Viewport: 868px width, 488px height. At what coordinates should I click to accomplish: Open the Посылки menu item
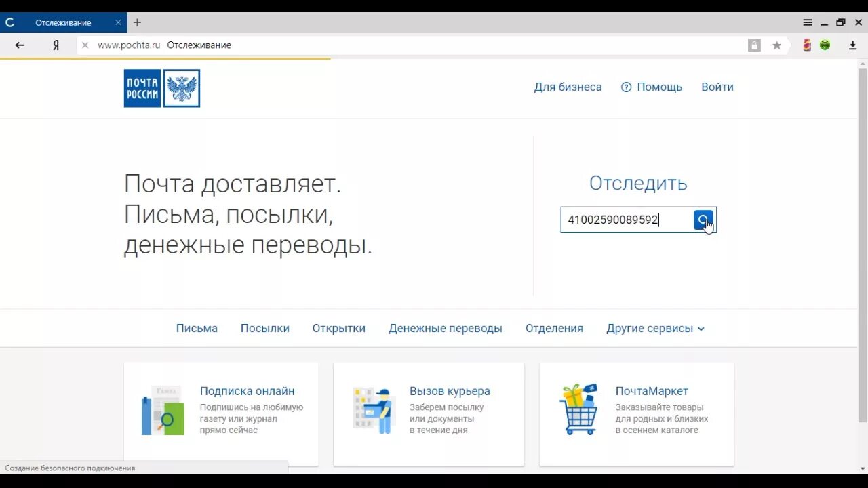point(265,329)
